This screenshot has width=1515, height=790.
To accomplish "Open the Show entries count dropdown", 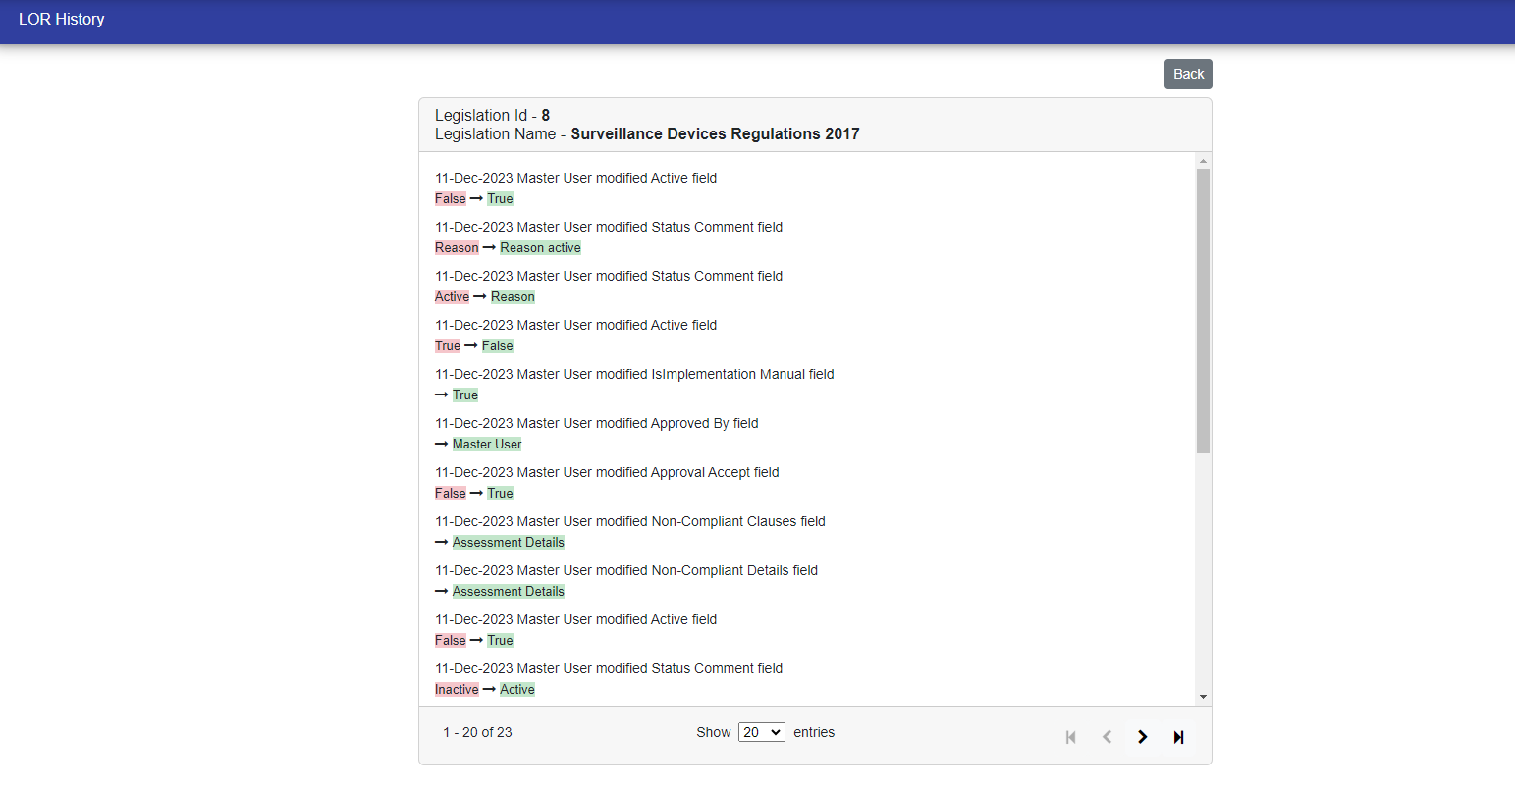I will tap(761, 732).
